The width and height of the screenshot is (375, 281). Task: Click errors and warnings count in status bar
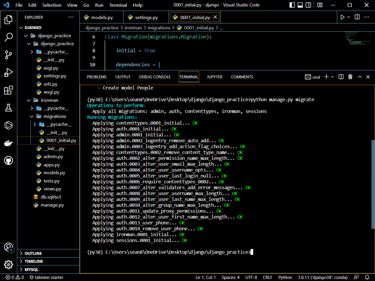click(15, 277)
